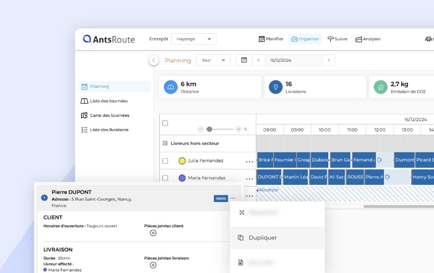Check the Julia Fernandez driver checkbox
The width and height of the screenshot is (434, 273).
(165, 161)
